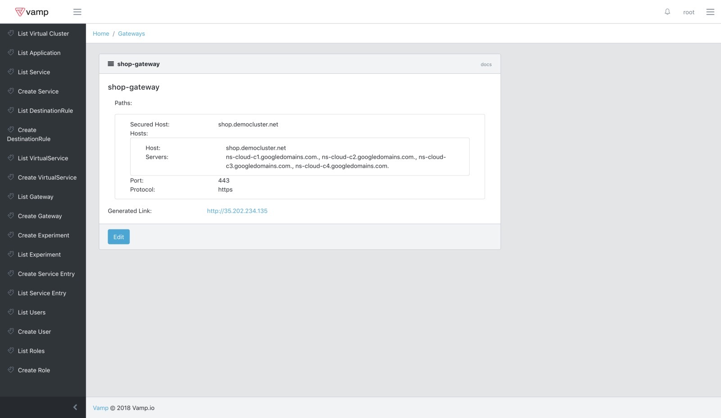
Task: Open List Application in sidebar
Action: pyautogui.click(x=43, y=53)
